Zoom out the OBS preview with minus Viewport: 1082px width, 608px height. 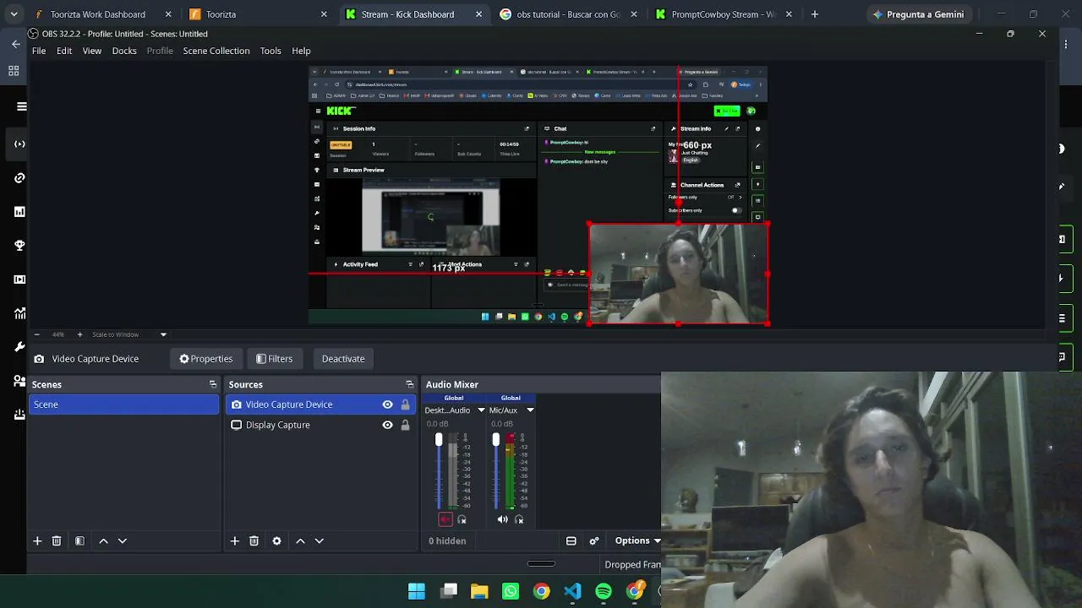click(36, 334)
